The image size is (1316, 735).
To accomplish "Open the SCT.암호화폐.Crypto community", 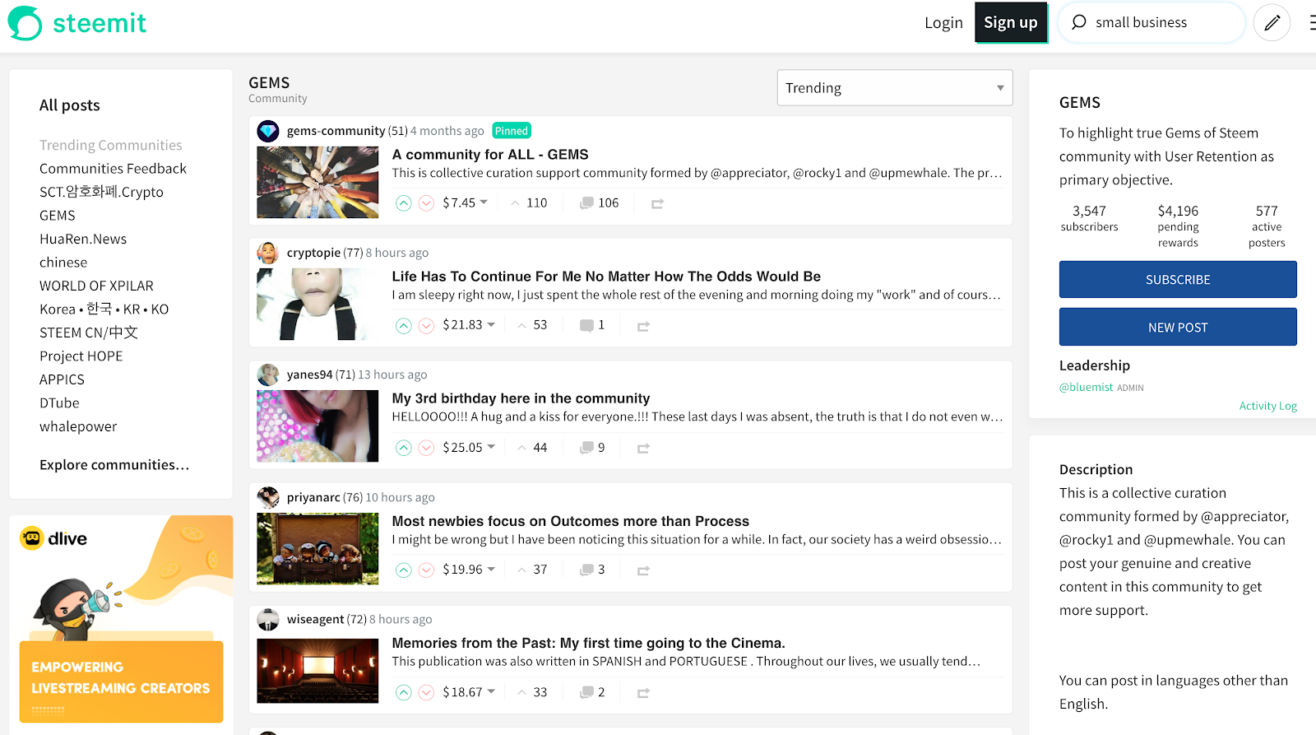I will point(101,192).
